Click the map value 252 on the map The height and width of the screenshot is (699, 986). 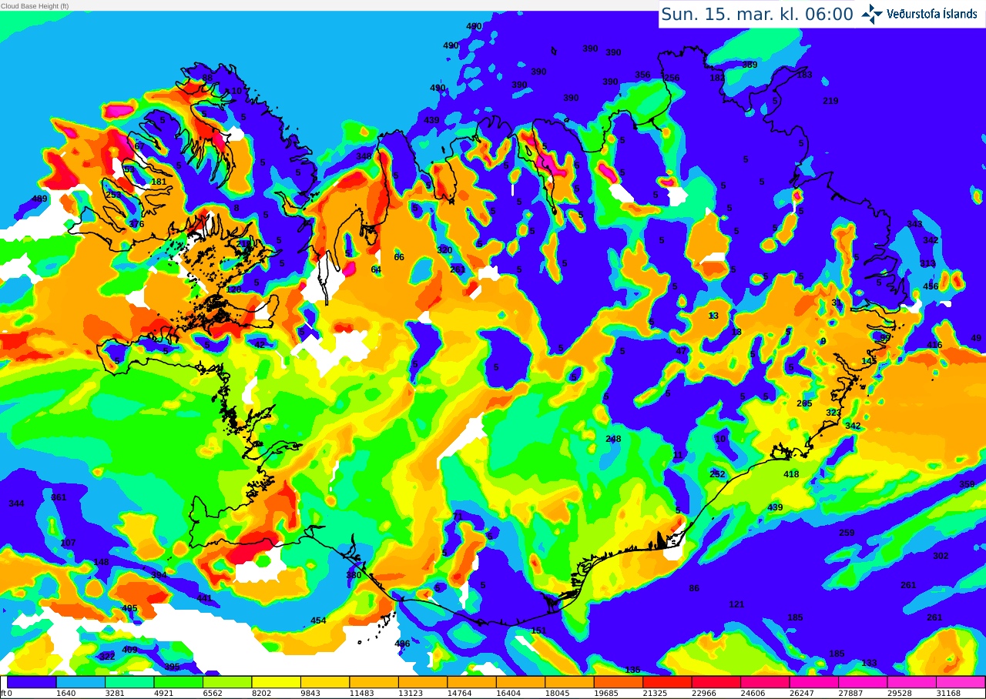click(x=717, y=474)
